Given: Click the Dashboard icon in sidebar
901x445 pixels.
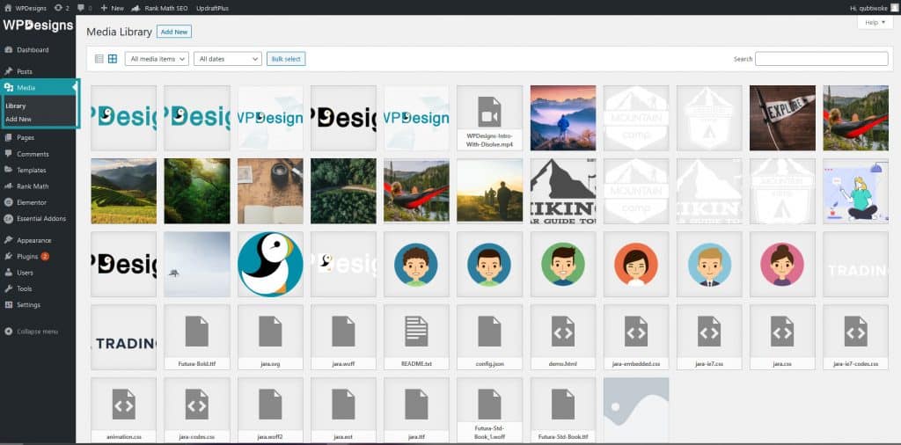Looking at the screenshot, I should 9,50.
